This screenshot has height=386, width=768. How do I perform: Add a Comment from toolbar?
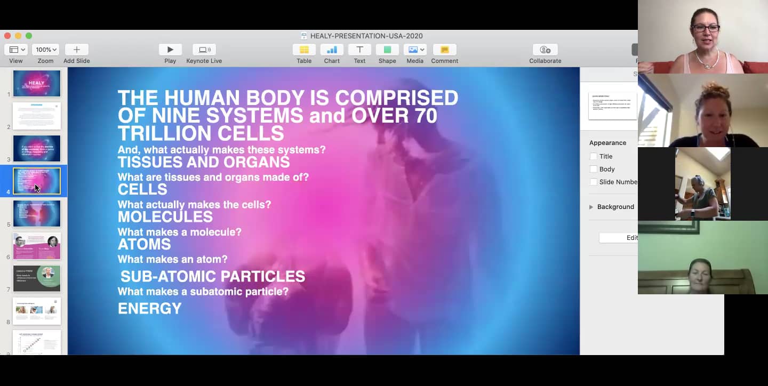(x=445, y=50)
